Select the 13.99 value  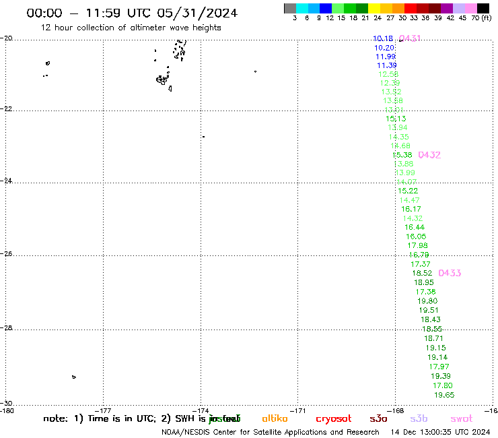(x=405, y=173)
